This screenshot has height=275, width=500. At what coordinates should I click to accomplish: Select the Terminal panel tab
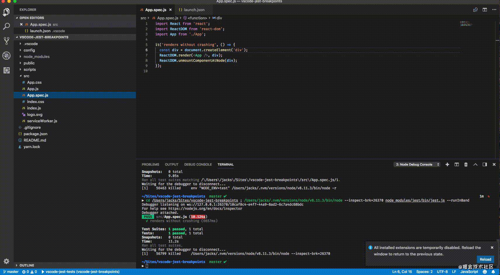(x=225, y=164)
